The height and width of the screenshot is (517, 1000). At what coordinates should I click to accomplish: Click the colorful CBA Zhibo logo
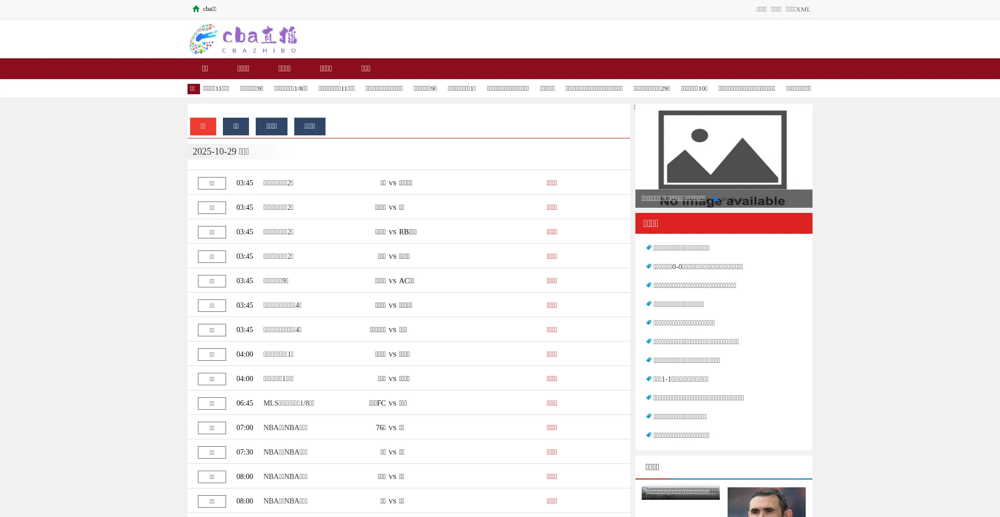[x=243, y=39]
